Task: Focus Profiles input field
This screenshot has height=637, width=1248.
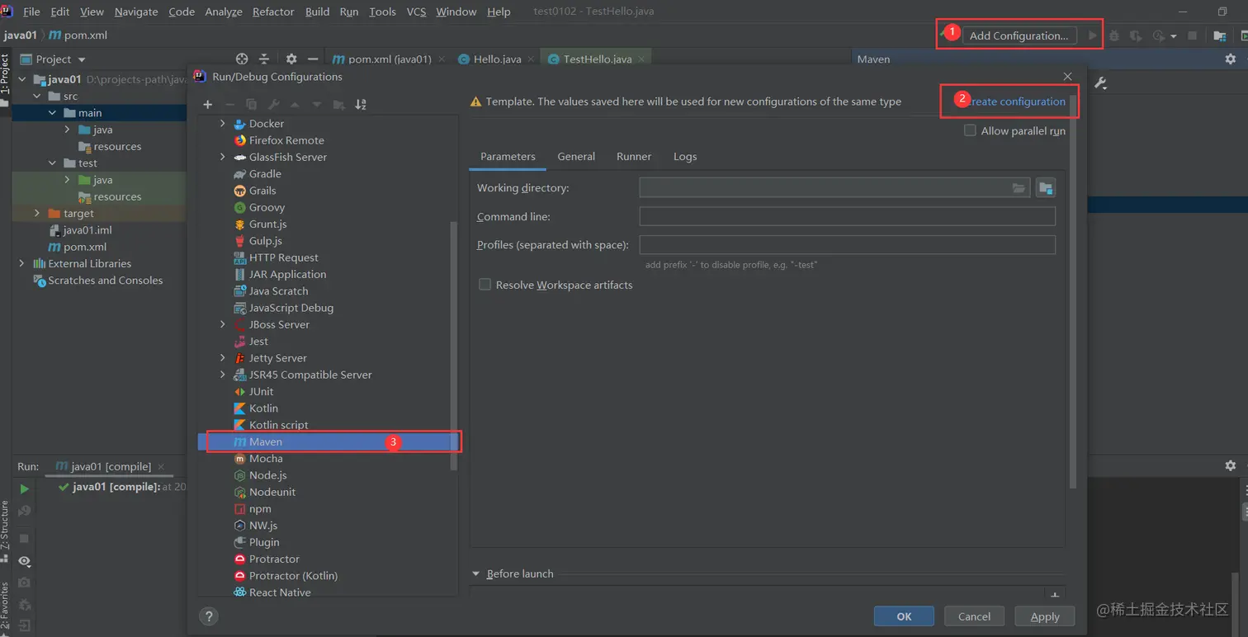Action: 847,245
